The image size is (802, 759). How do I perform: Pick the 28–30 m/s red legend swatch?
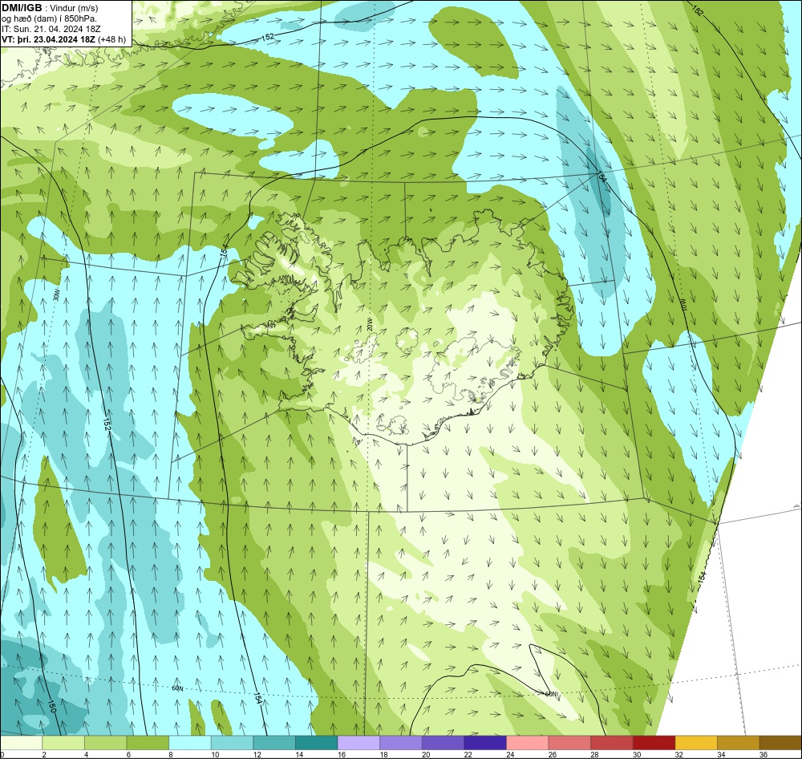[x=612, y=743]
